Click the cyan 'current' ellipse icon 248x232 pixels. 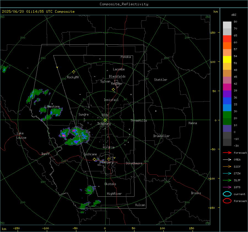tap(227, 194)
